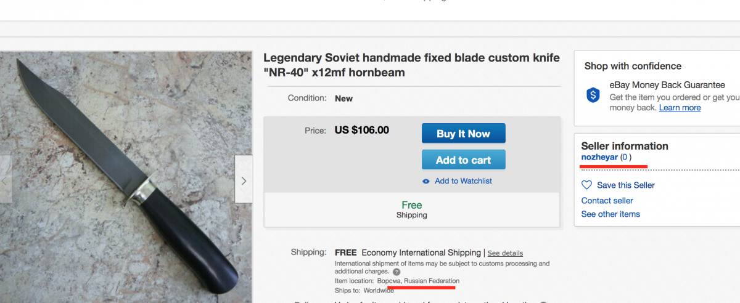The width and height of the screenshot is (740, 303).
Task: Open seller profile nozheyar
Action: coord(599,157)
